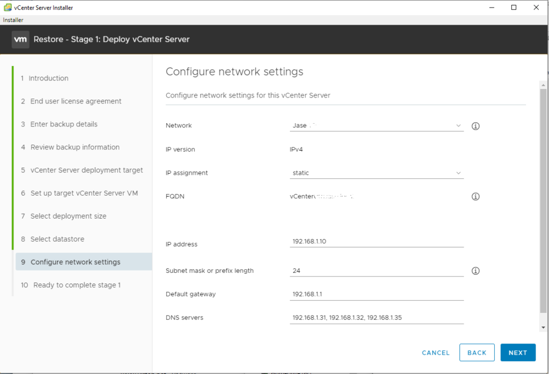
Task: Click the Subnet mask or prefix length field
Action: [377, 271]
